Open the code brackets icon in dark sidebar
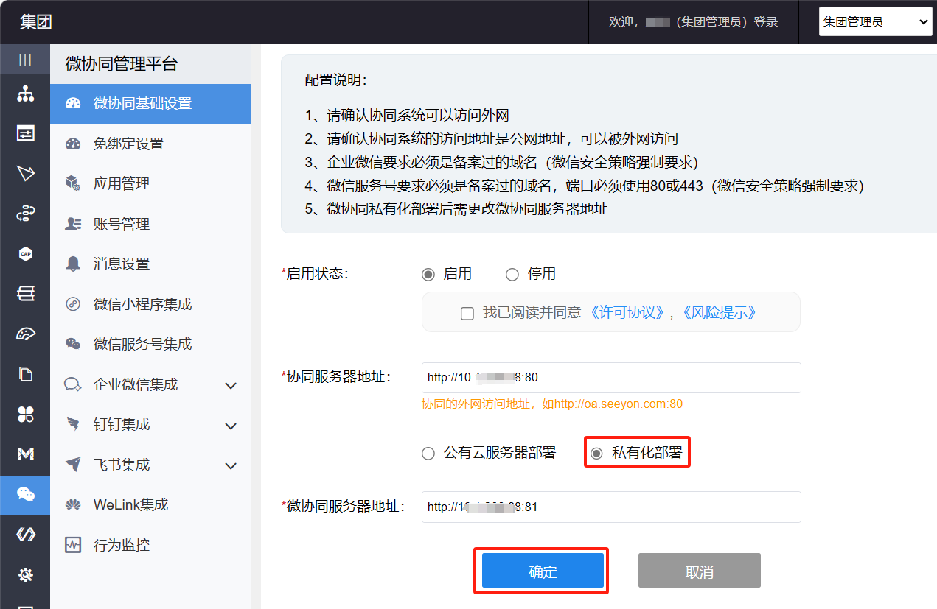Image resolution: width=937 pixels, height=609 pixels. pyautogui.click(x=25, y=535)
